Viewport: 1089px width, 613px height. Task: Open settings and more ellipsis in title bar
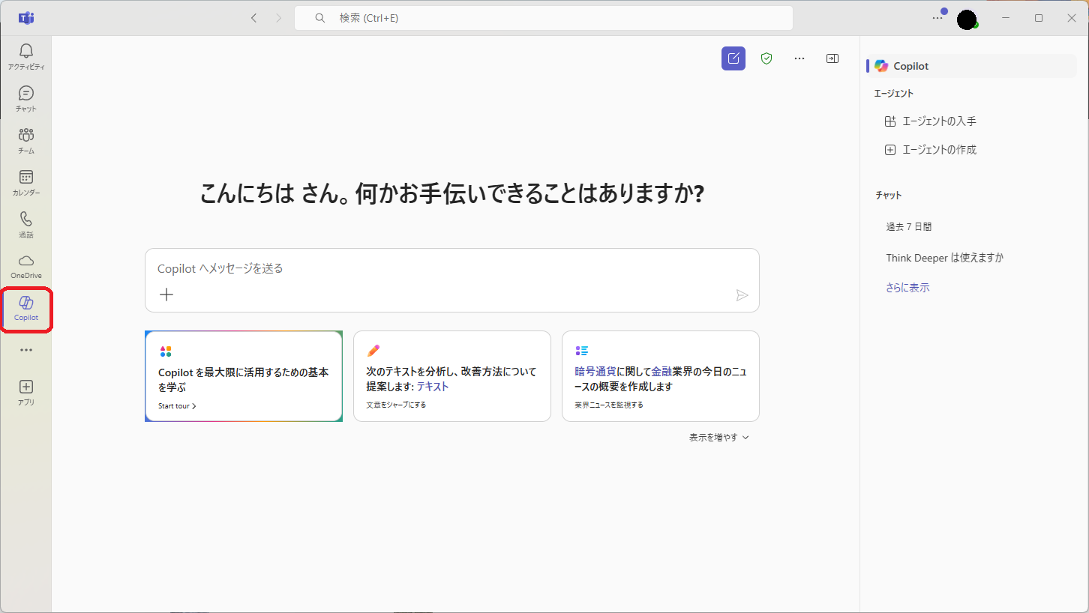tap(937, 18)
